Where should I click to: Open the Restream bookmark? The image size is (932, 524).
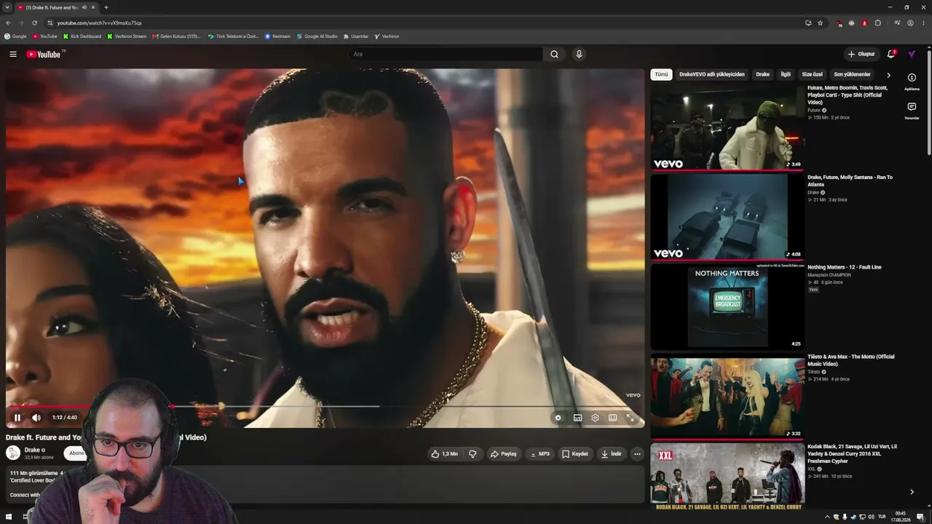277,36
